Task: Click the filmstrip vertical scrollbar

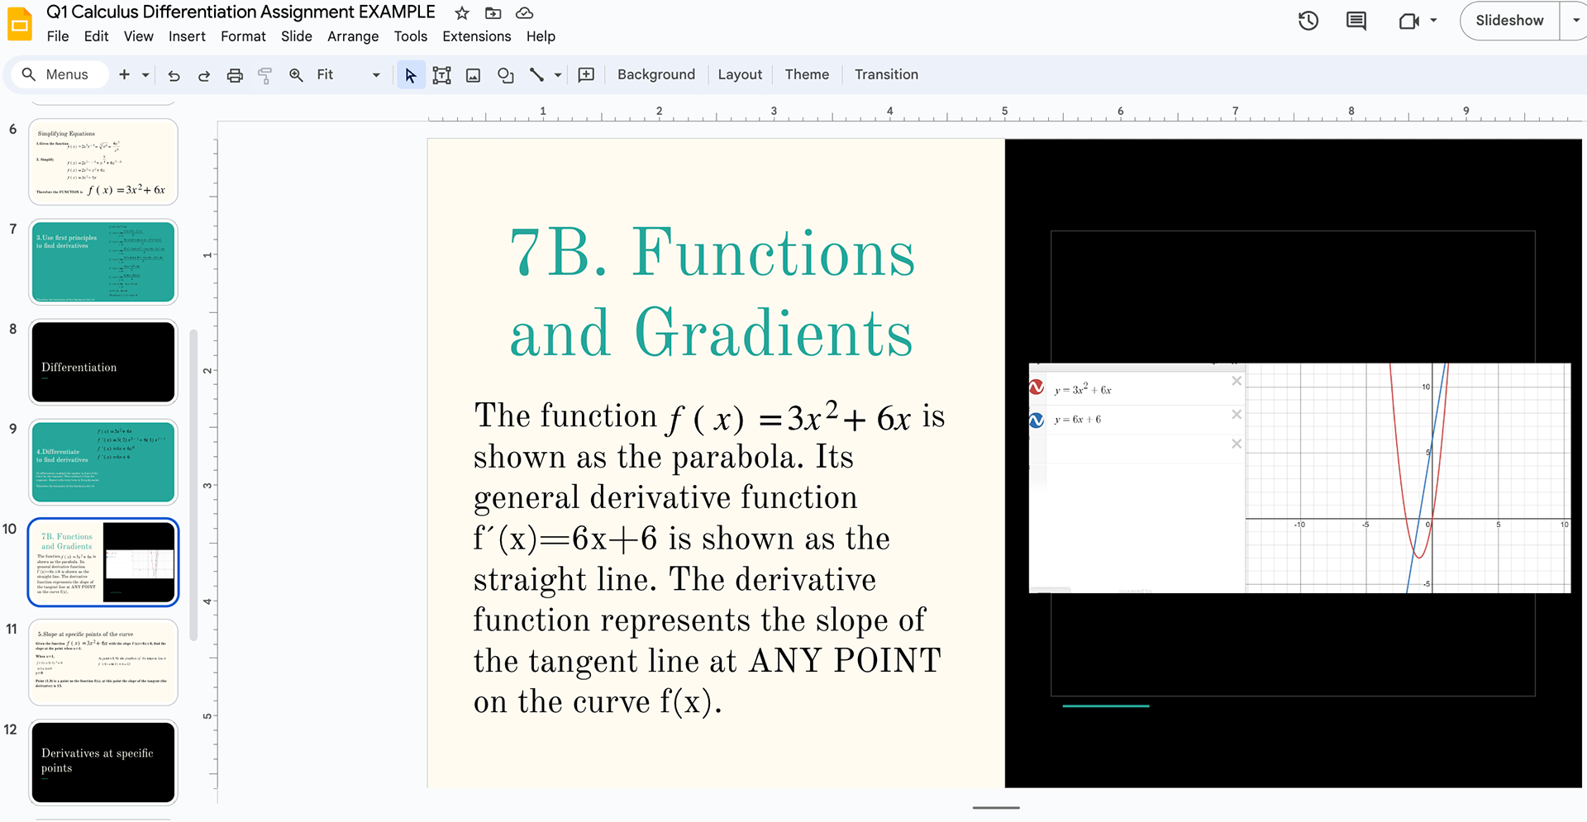Action: (193, 485)
